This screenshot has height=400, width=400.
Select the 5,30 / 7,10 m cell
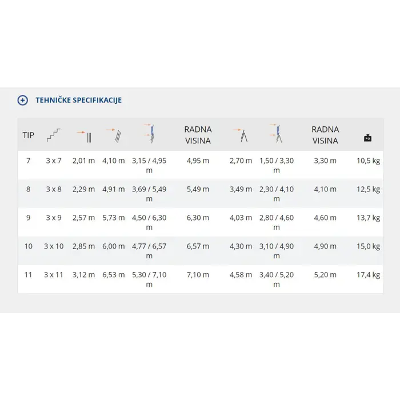149,279
